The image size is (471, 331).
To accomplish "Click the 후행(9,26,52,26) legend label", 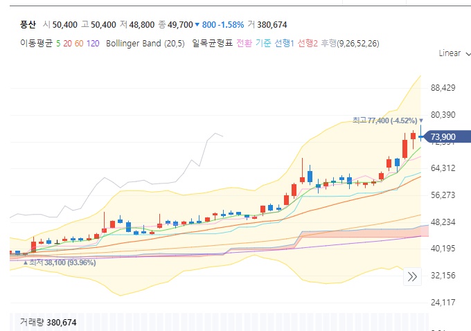I will pos(350,43).
